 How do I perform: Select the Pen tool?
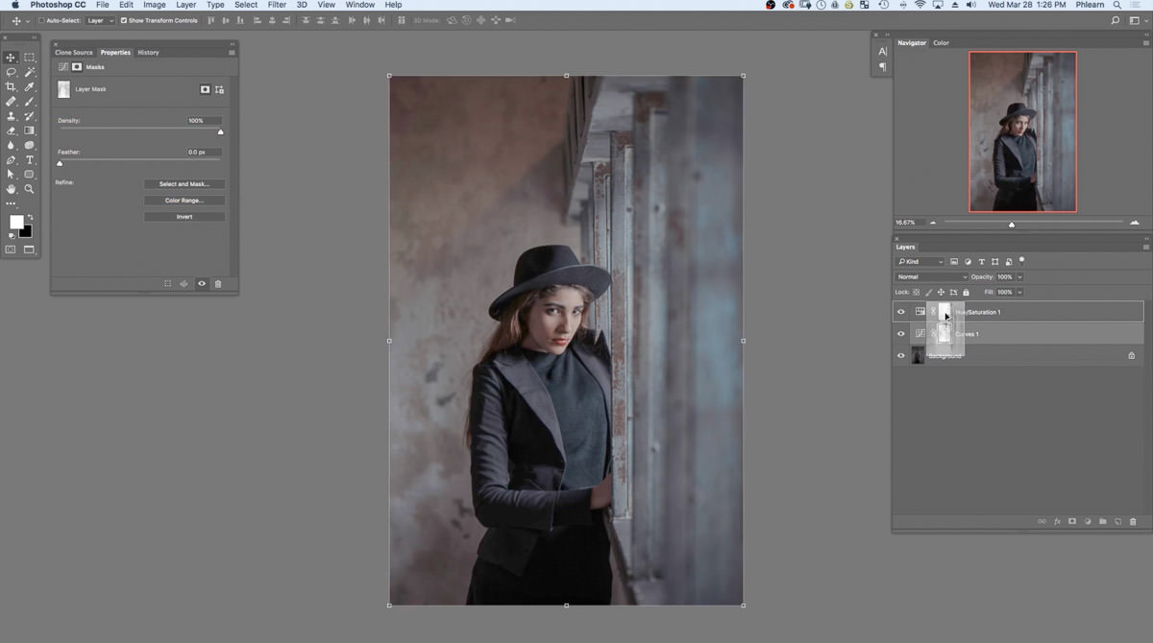[x=11, y=160]
